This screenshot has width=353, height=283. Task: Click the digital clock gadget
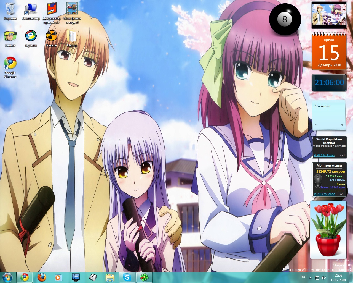click(329, 83)
